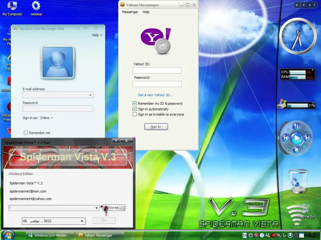This screenshot has width=321, height=240.
Task: Expand the E-mail address dropdown
Action: tap(90, 95)
